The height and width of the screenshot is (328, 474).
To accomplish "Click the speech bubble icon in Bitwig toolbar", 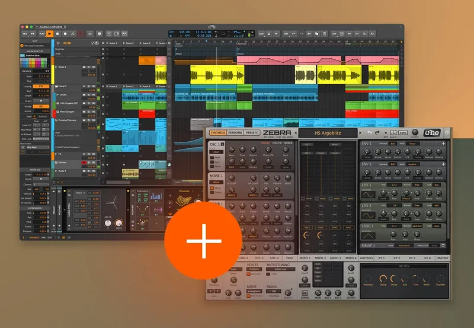I will tap(100, 34).
